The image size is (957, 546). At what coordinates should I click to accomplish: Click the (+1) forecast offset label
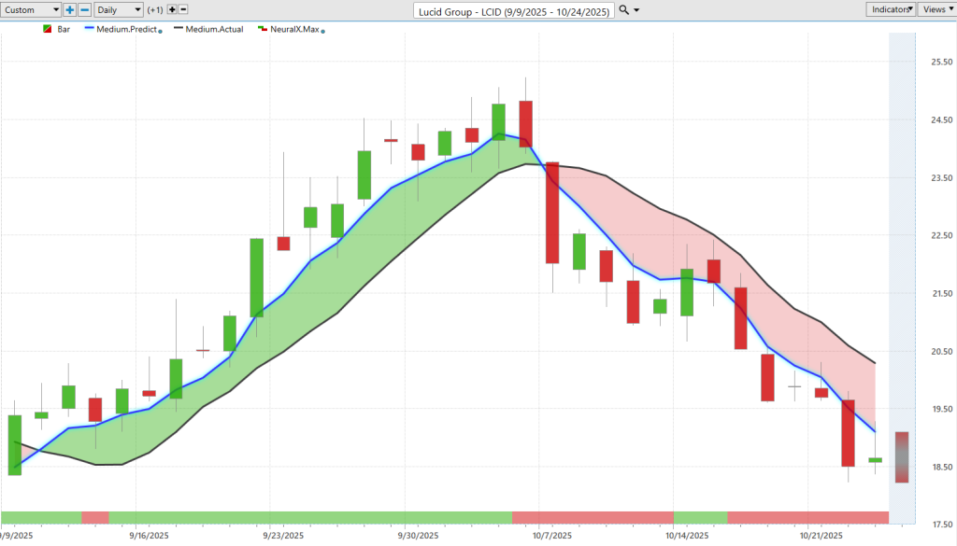155,9
